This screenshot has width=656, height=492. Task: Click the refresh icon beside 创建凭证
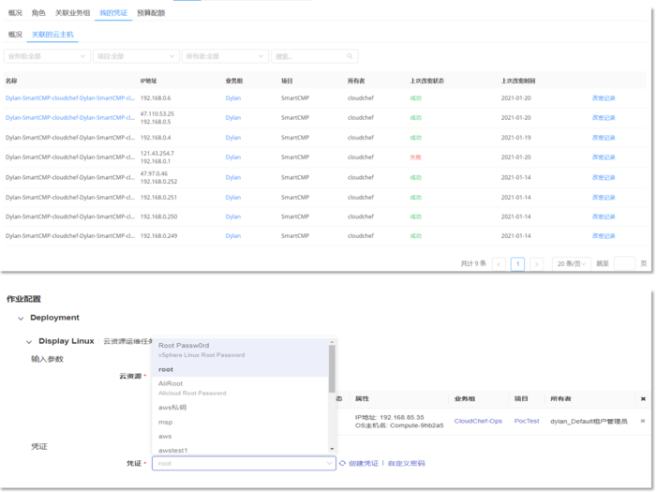point(342,463)
